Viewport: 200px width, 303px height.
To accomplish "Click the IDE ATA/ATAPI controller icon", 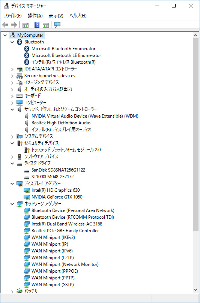I will click(x=20, y=69).
